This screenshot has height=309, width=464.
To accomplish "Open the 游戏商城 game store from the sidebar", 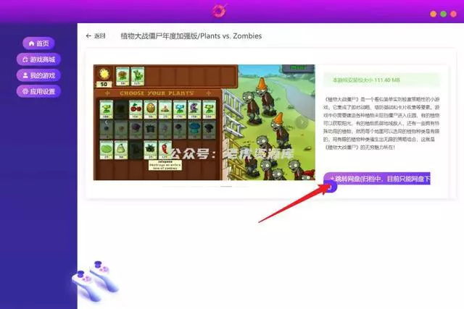I will (x=38, y=59).
